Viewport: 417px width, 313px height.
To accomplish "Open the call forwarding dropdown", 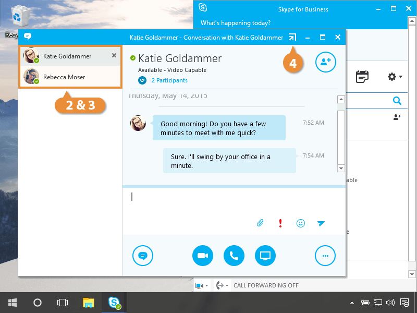I will click(x=223, y=285).
